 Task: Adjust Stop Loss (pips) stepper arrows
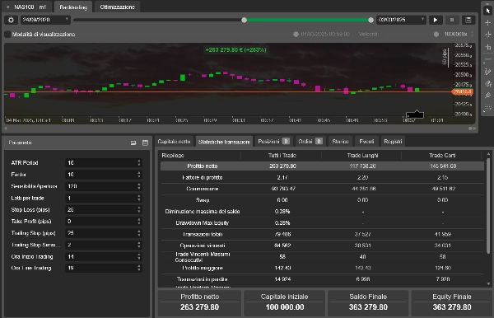coord(139,209)
